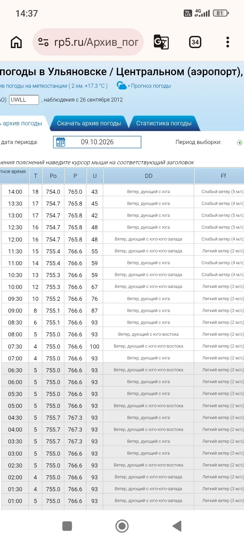The height and width of the screenshot is (542, 244).
Task: Click the calendar icon in the date field
Action: 61,142
